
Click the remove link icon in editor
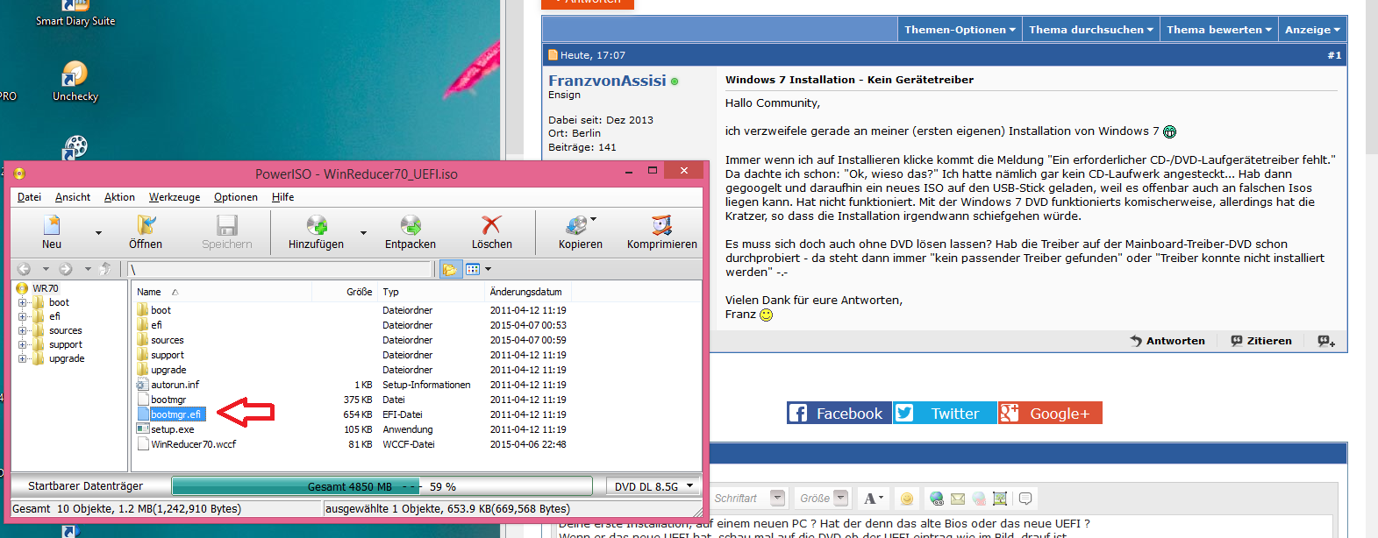tap(979, 499)
